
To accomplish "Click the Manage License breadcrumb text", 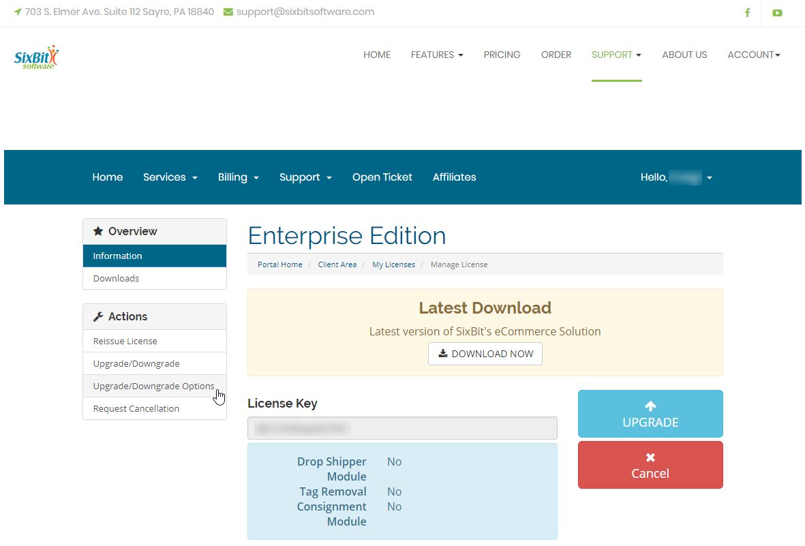I will [x=459, y=264].
